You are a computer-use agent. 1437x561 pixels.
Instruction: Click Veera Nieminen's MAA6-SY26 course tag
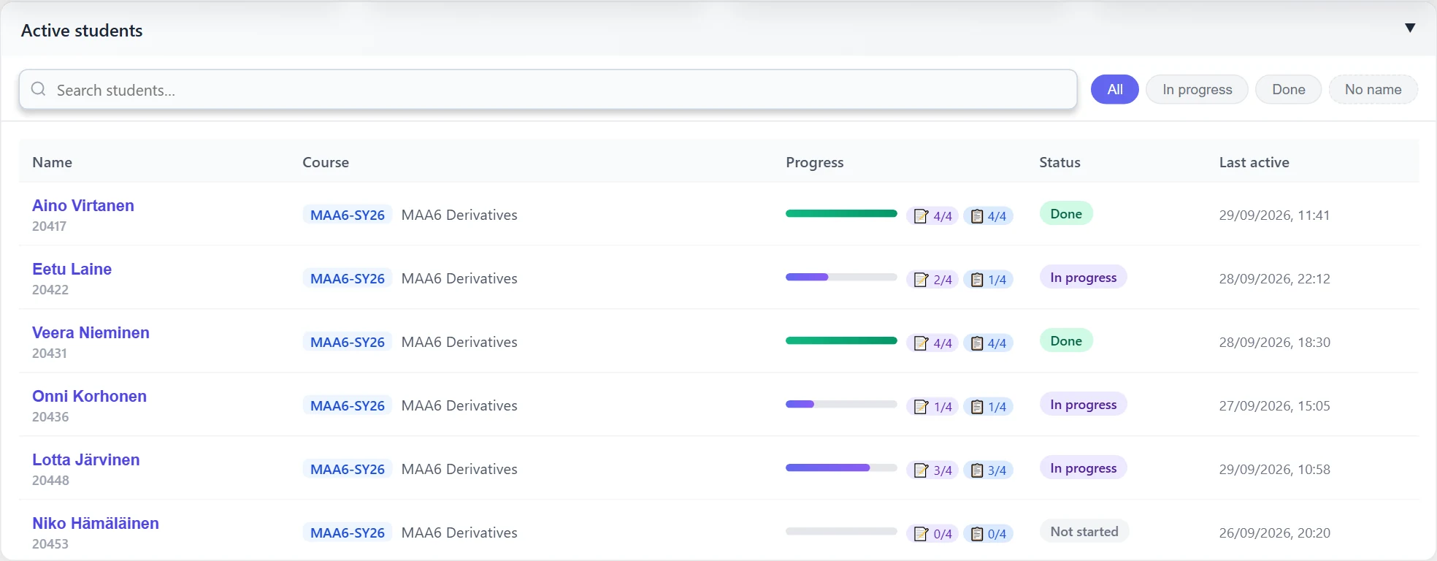[x=348, y=342]
